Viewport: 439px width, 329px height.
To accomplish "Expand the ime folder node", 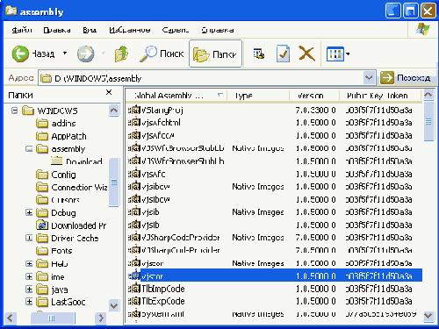I will point(29,276).
